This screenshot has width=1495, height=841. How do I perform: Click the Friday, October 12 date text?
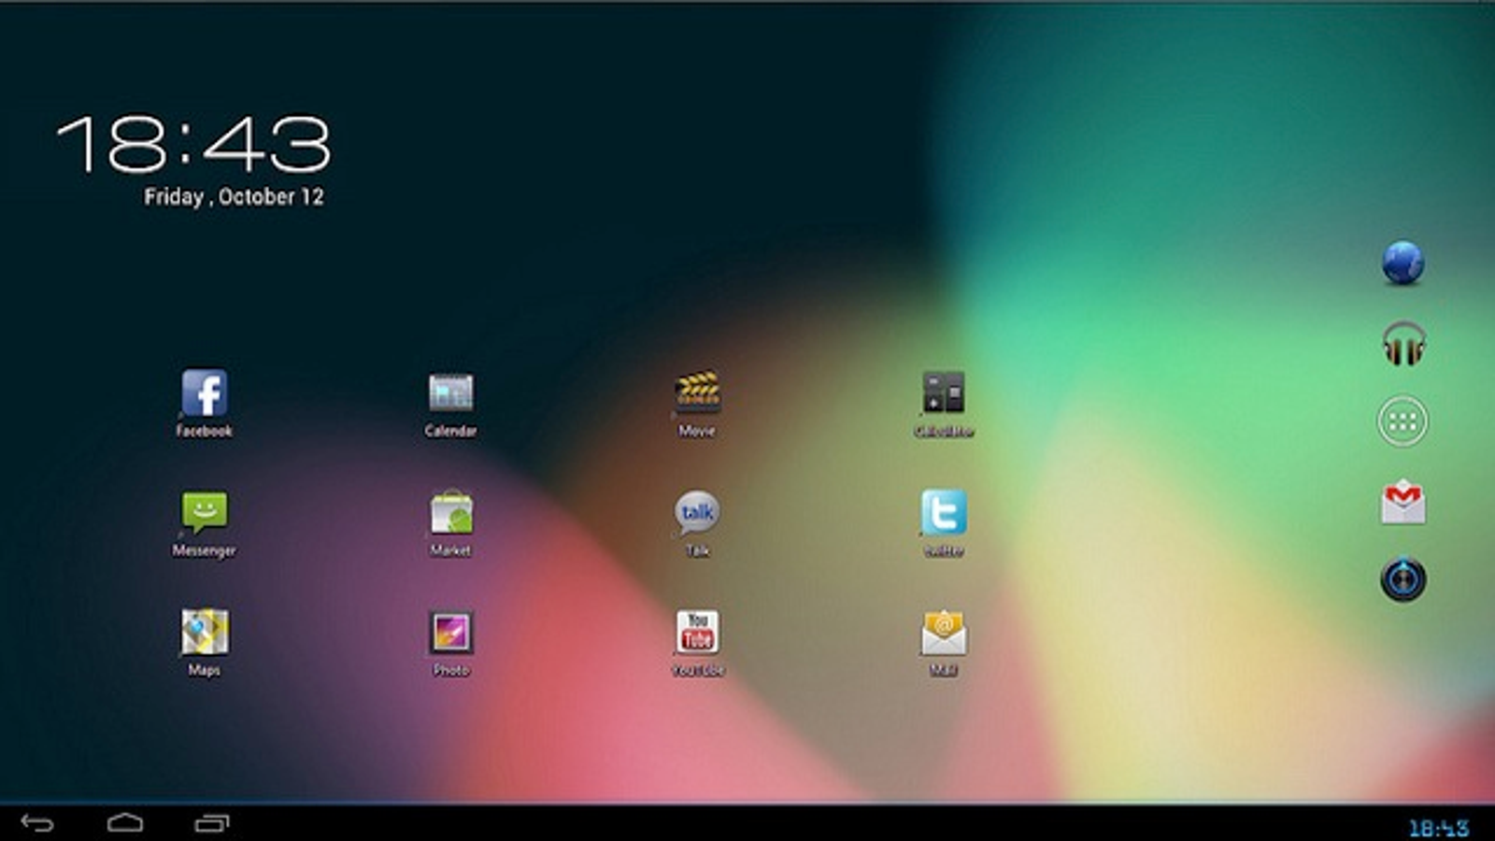(x=234, y=197)
